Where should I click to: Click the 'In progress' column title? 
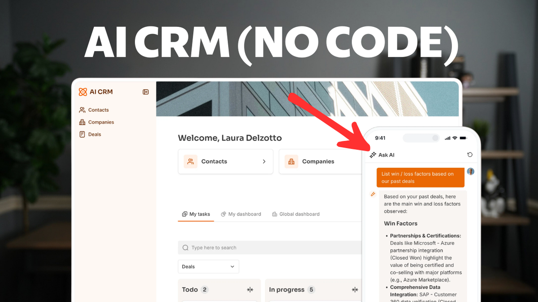[x=286, y=289]
